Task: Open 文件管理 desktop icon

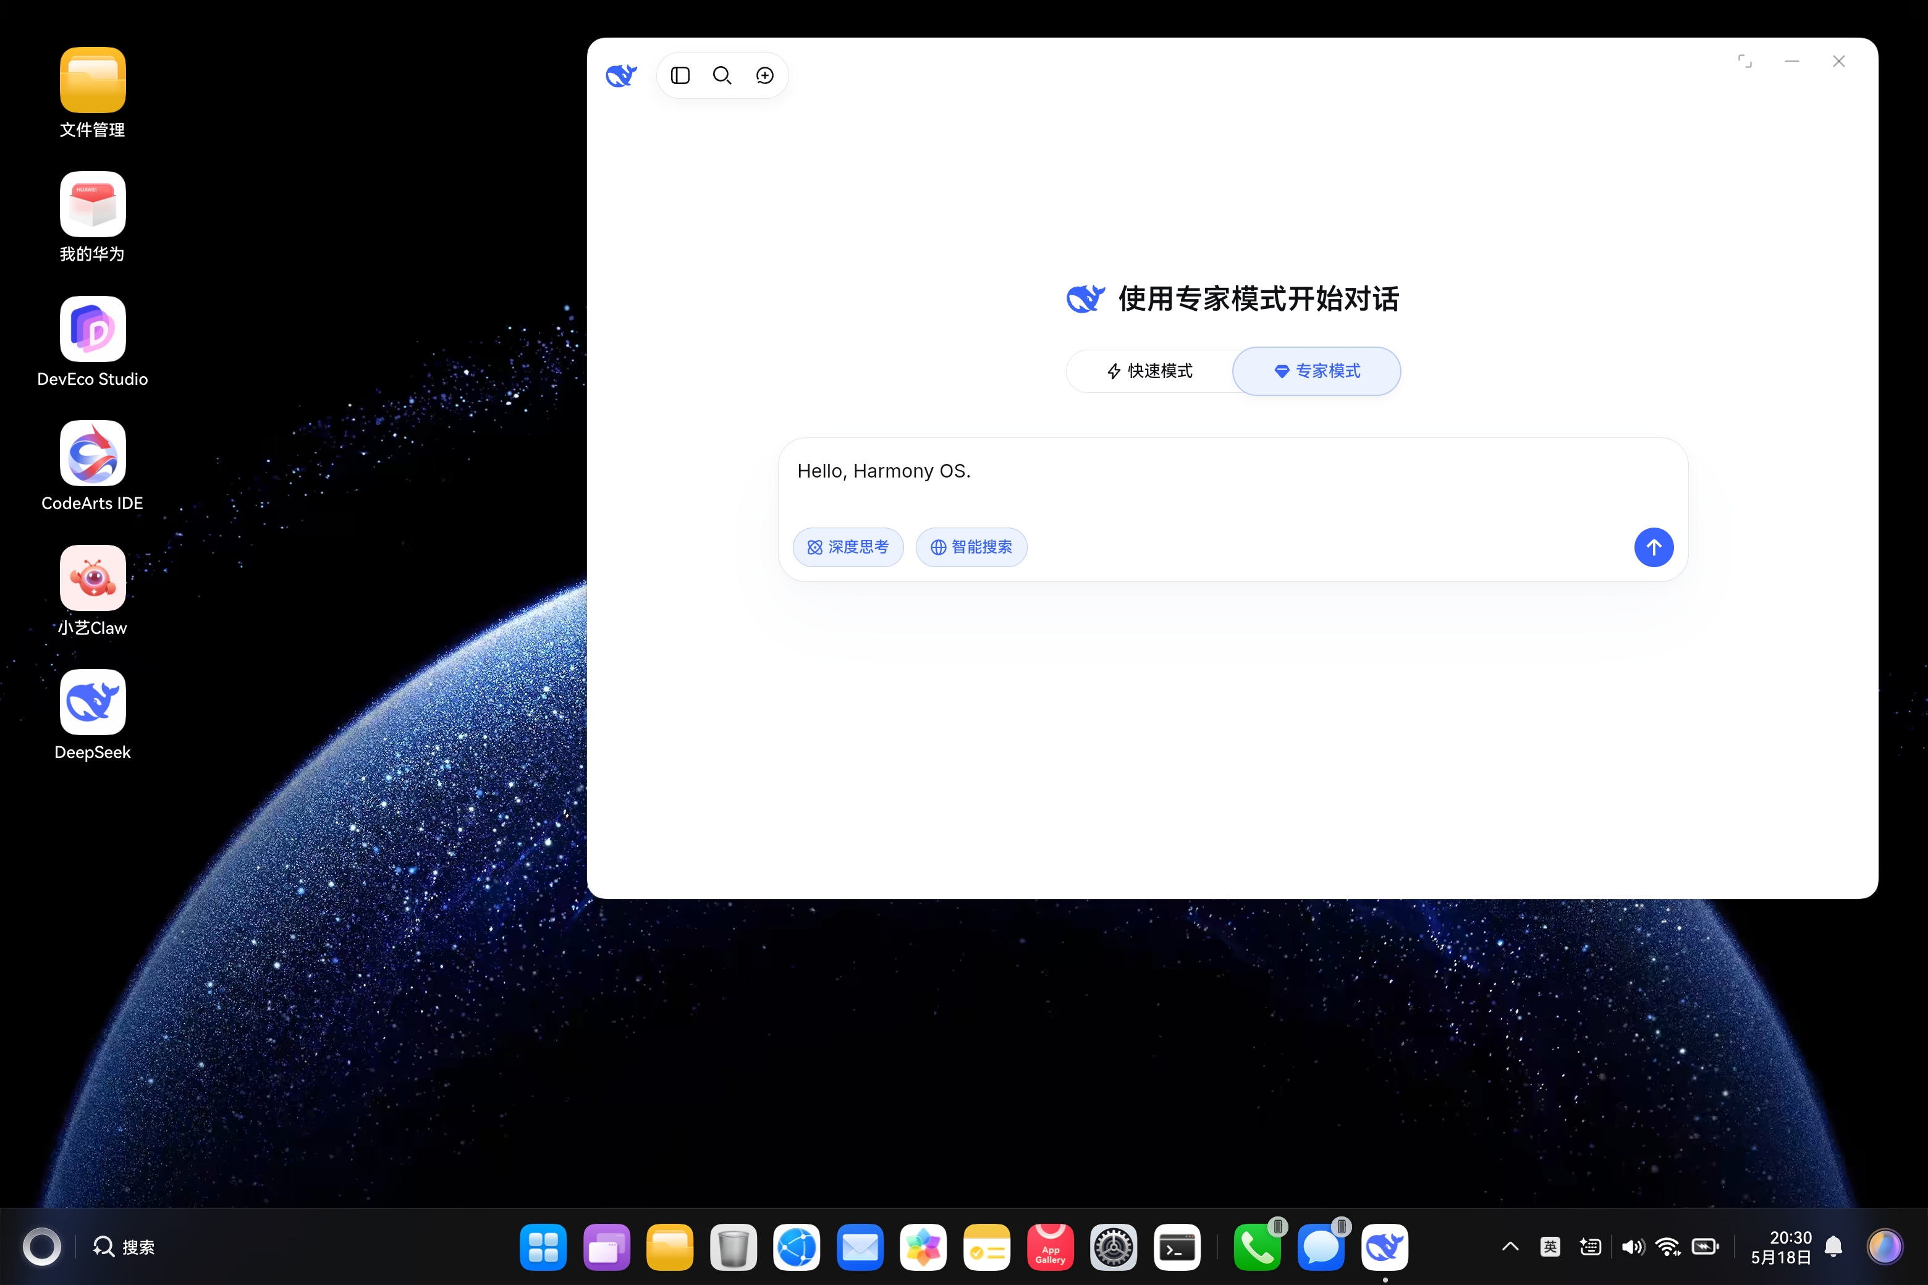Action: [x=93, y=93]
